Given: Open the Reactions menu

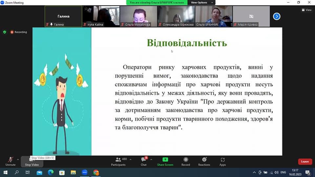Looking at the screenshot, I should coord(204,161).
